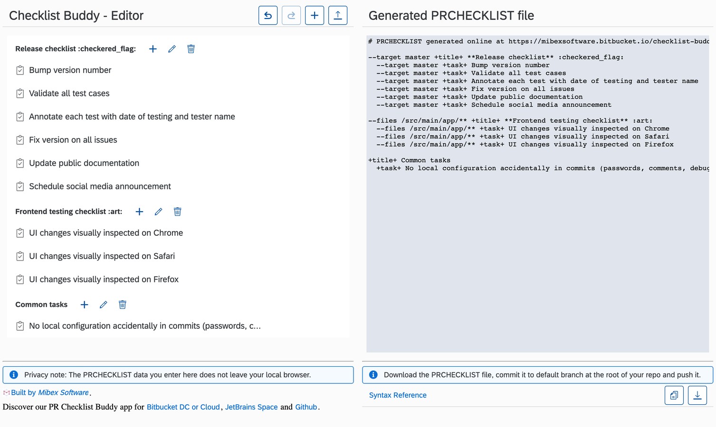Click clipboard icon beside Bump version number
The height and width of the screenshot is (427, 716).
(x=20, y=70)
